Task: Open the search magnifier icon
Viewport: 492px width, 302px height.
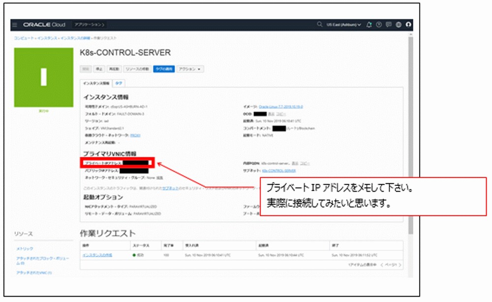Action: 320,23
